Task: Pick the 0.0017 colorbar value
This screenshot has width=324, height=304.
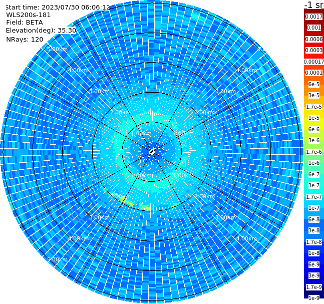Action: coord(314,17)
